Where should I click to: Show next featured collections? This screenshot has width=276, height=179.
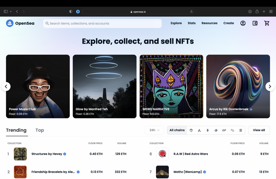tap(270, 86)
